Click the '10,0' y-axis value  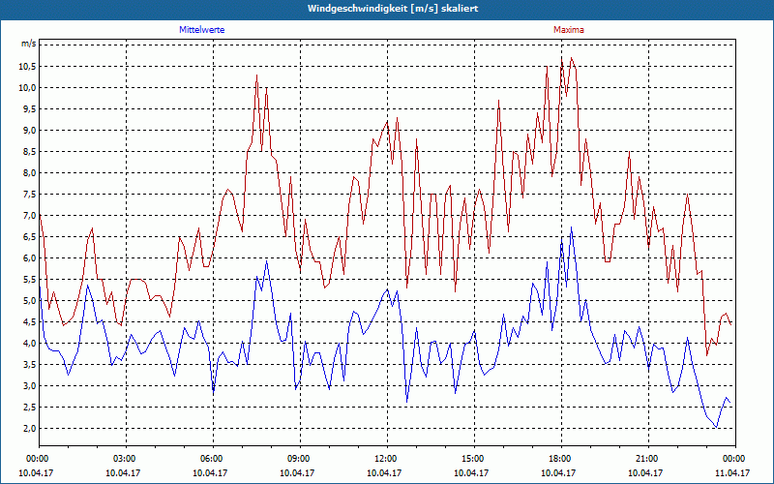pyautogui.click(x=27, y=88)
